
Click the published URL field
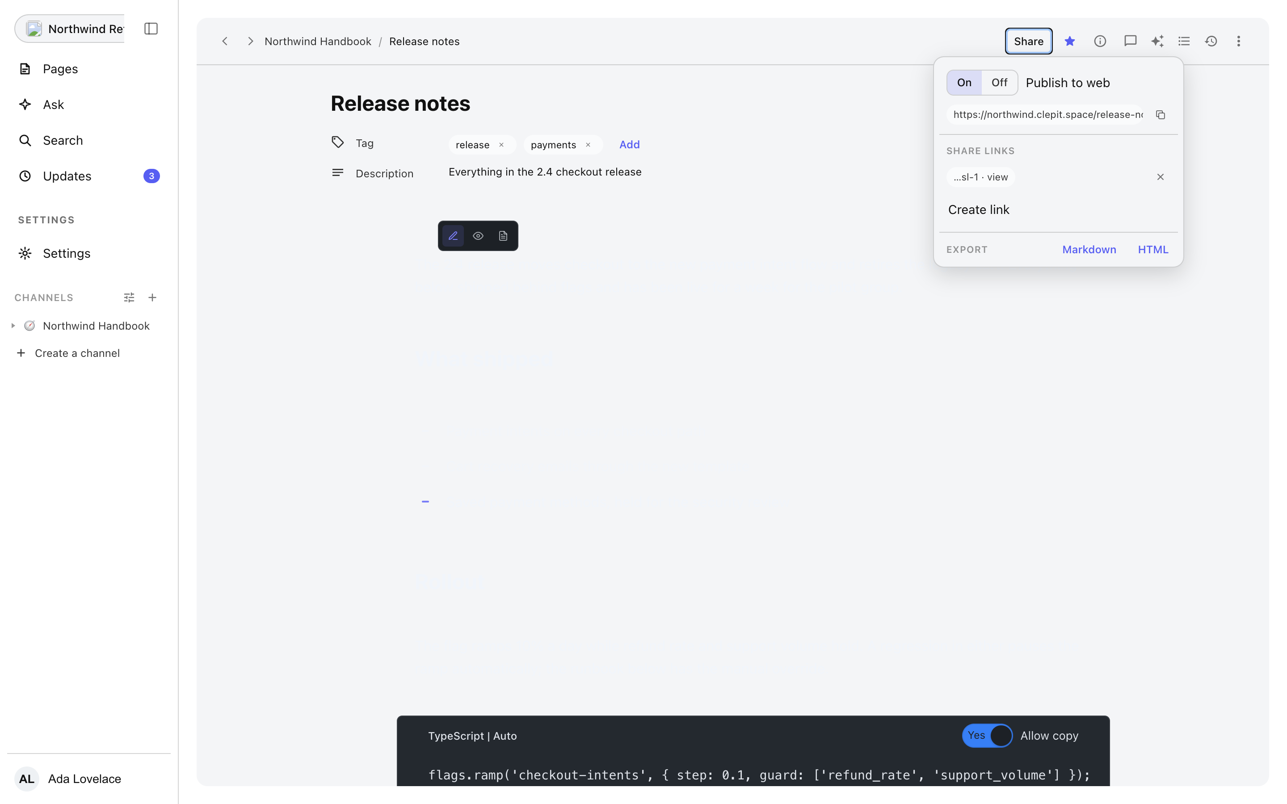click(1044, 114)
